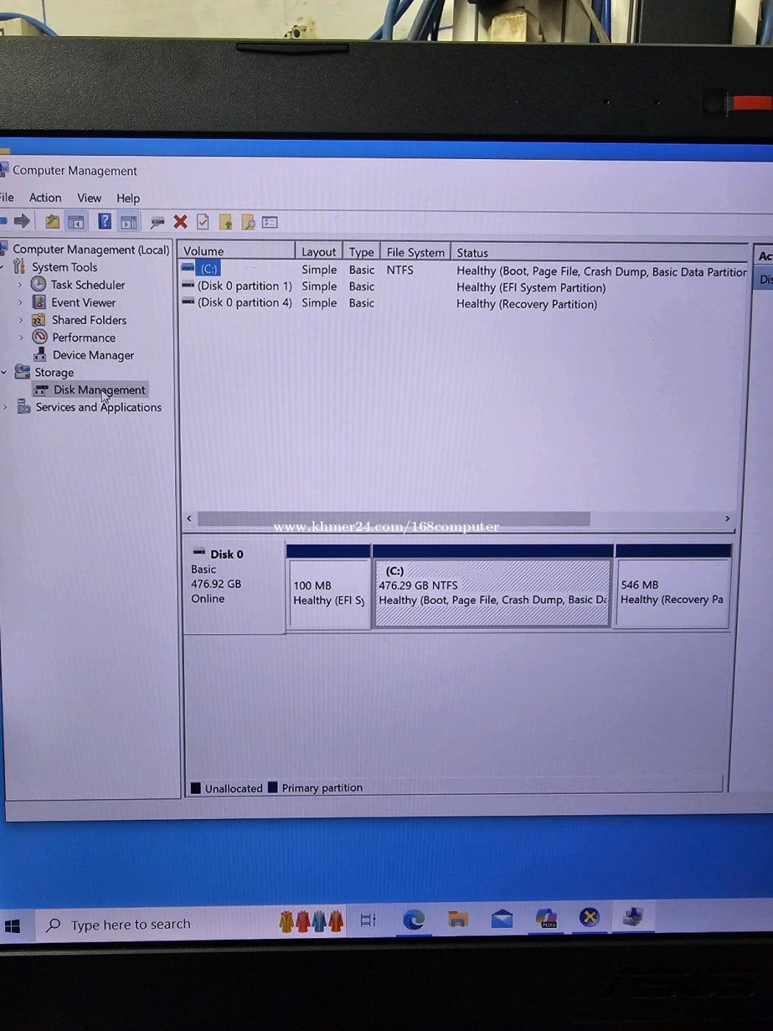Click the horizontal scrollbar right arrow
This screenshot has height=1031, width=773.
pyautogui.click(x=727, y=518)
